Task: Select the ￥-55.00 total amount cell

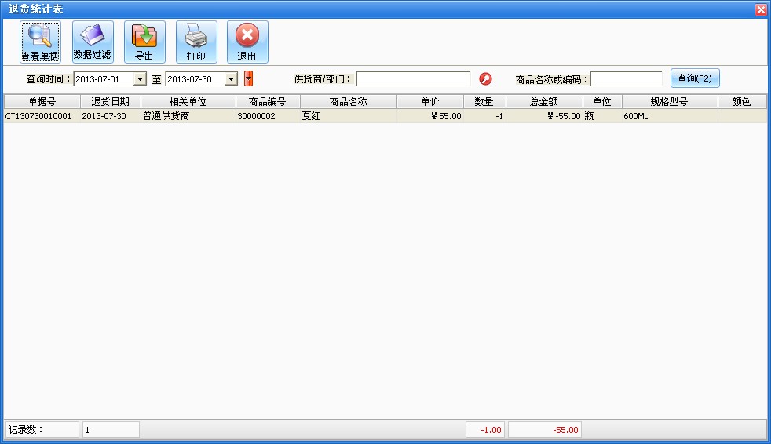Action: coord(544,116)
